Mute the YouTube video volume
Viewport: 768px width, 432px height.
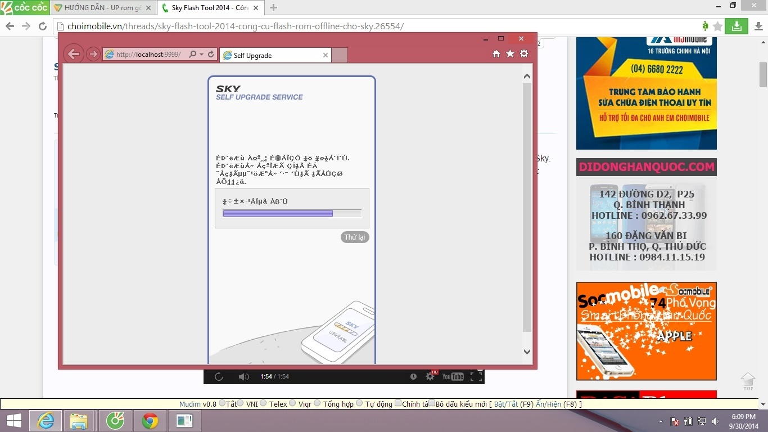click(x=243, y=377)
